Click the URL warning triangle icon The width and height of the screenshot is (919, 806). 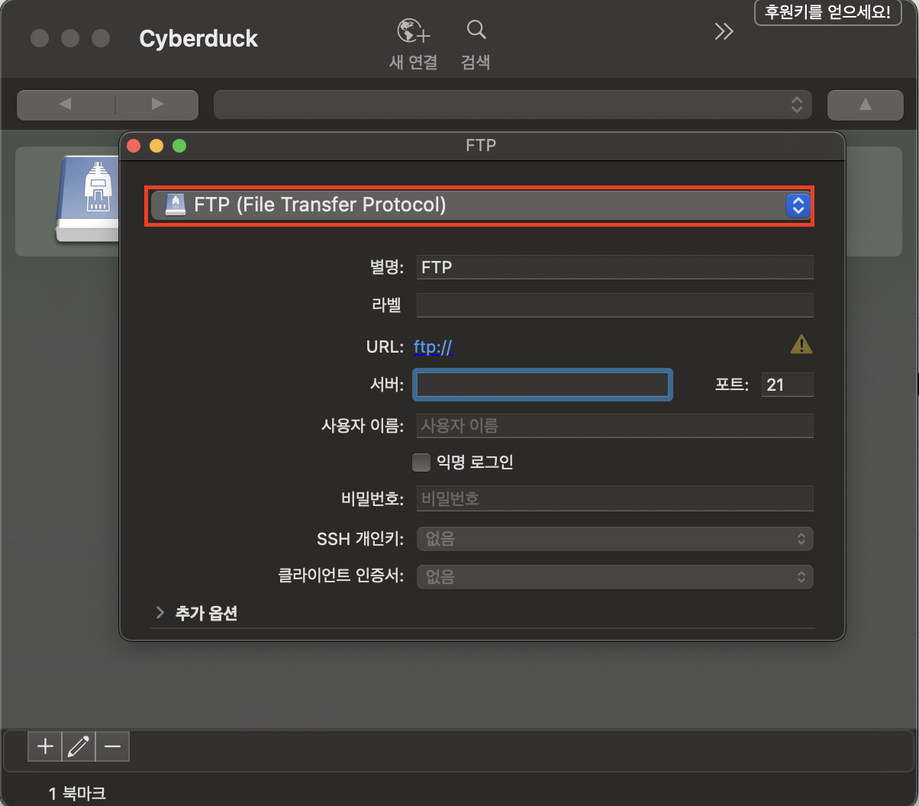pyautogui.click(x=801, y=345)
